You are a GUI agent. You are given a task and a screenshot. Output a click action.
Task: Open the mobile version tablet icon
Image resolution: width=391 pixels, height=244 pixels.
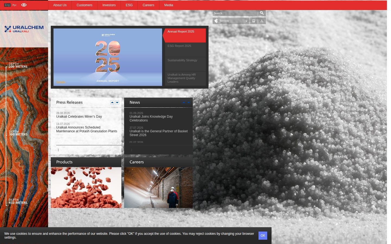click(x=254, y=21)
